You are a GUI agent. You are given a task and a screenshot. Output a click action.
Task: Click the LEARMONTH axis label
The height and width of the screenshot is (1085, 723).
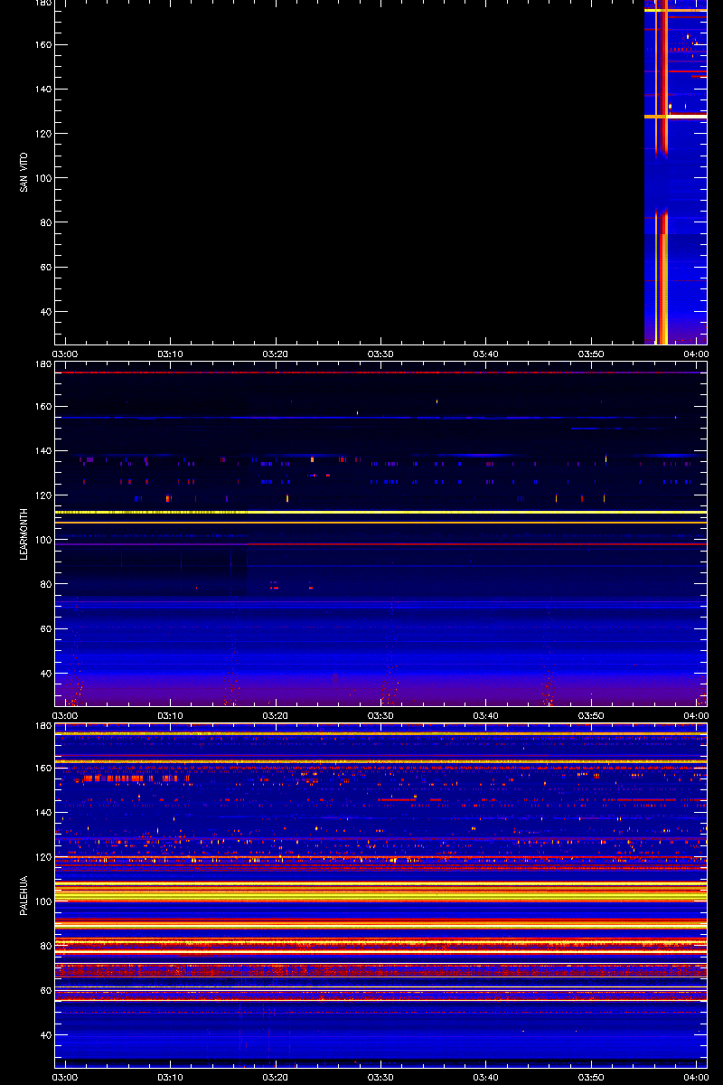click(x=24, y=533)
